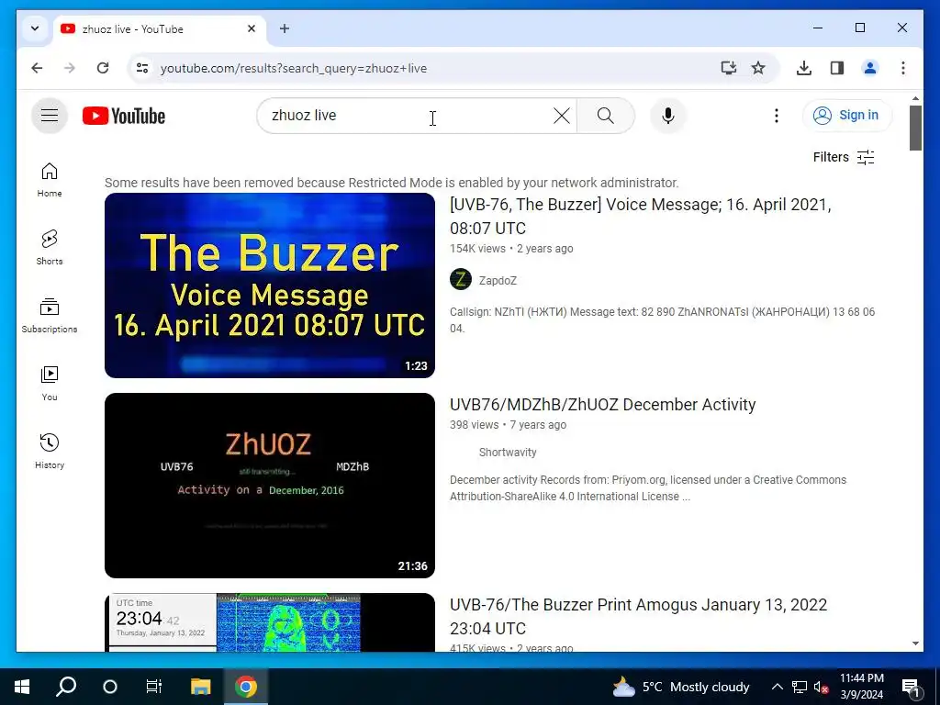The height and width of the screenshot is (705, 940).
Task: Click the scrollbar down arrow
Action: [x=915, y=643]
